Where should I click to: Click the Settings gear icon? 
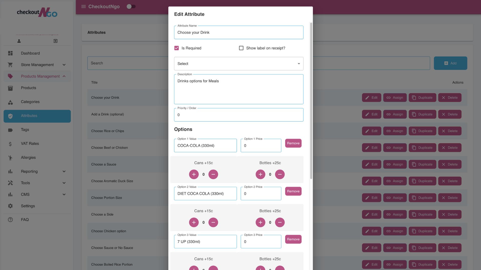point(10,206)
